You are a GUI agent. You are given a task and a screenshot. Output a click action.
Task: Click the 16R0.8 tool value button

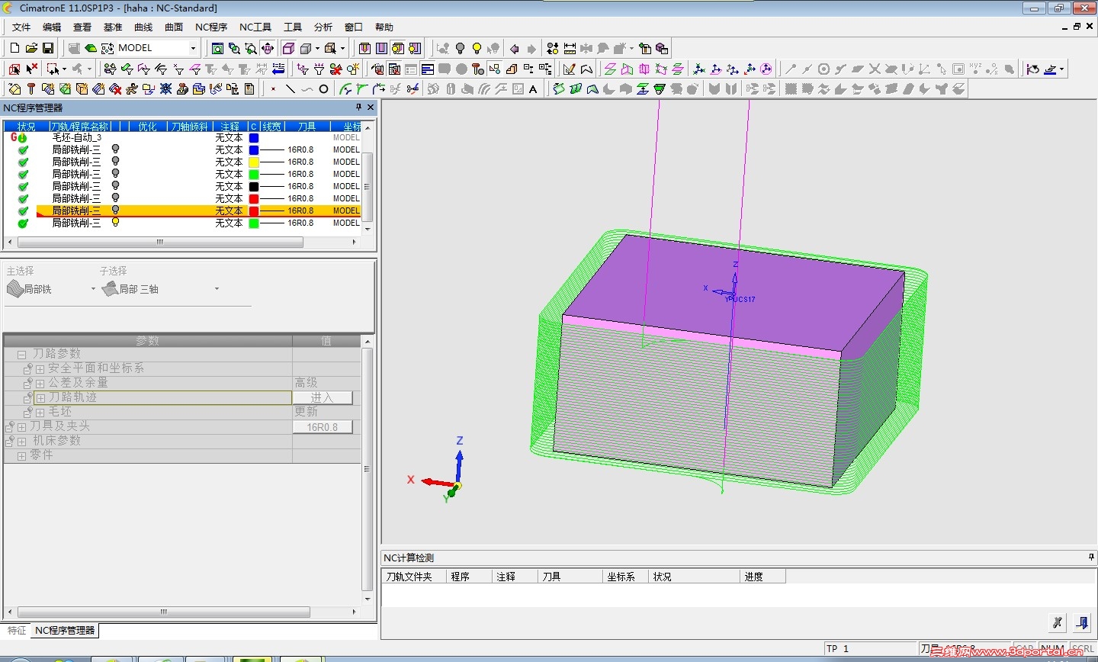pos(322,427)
